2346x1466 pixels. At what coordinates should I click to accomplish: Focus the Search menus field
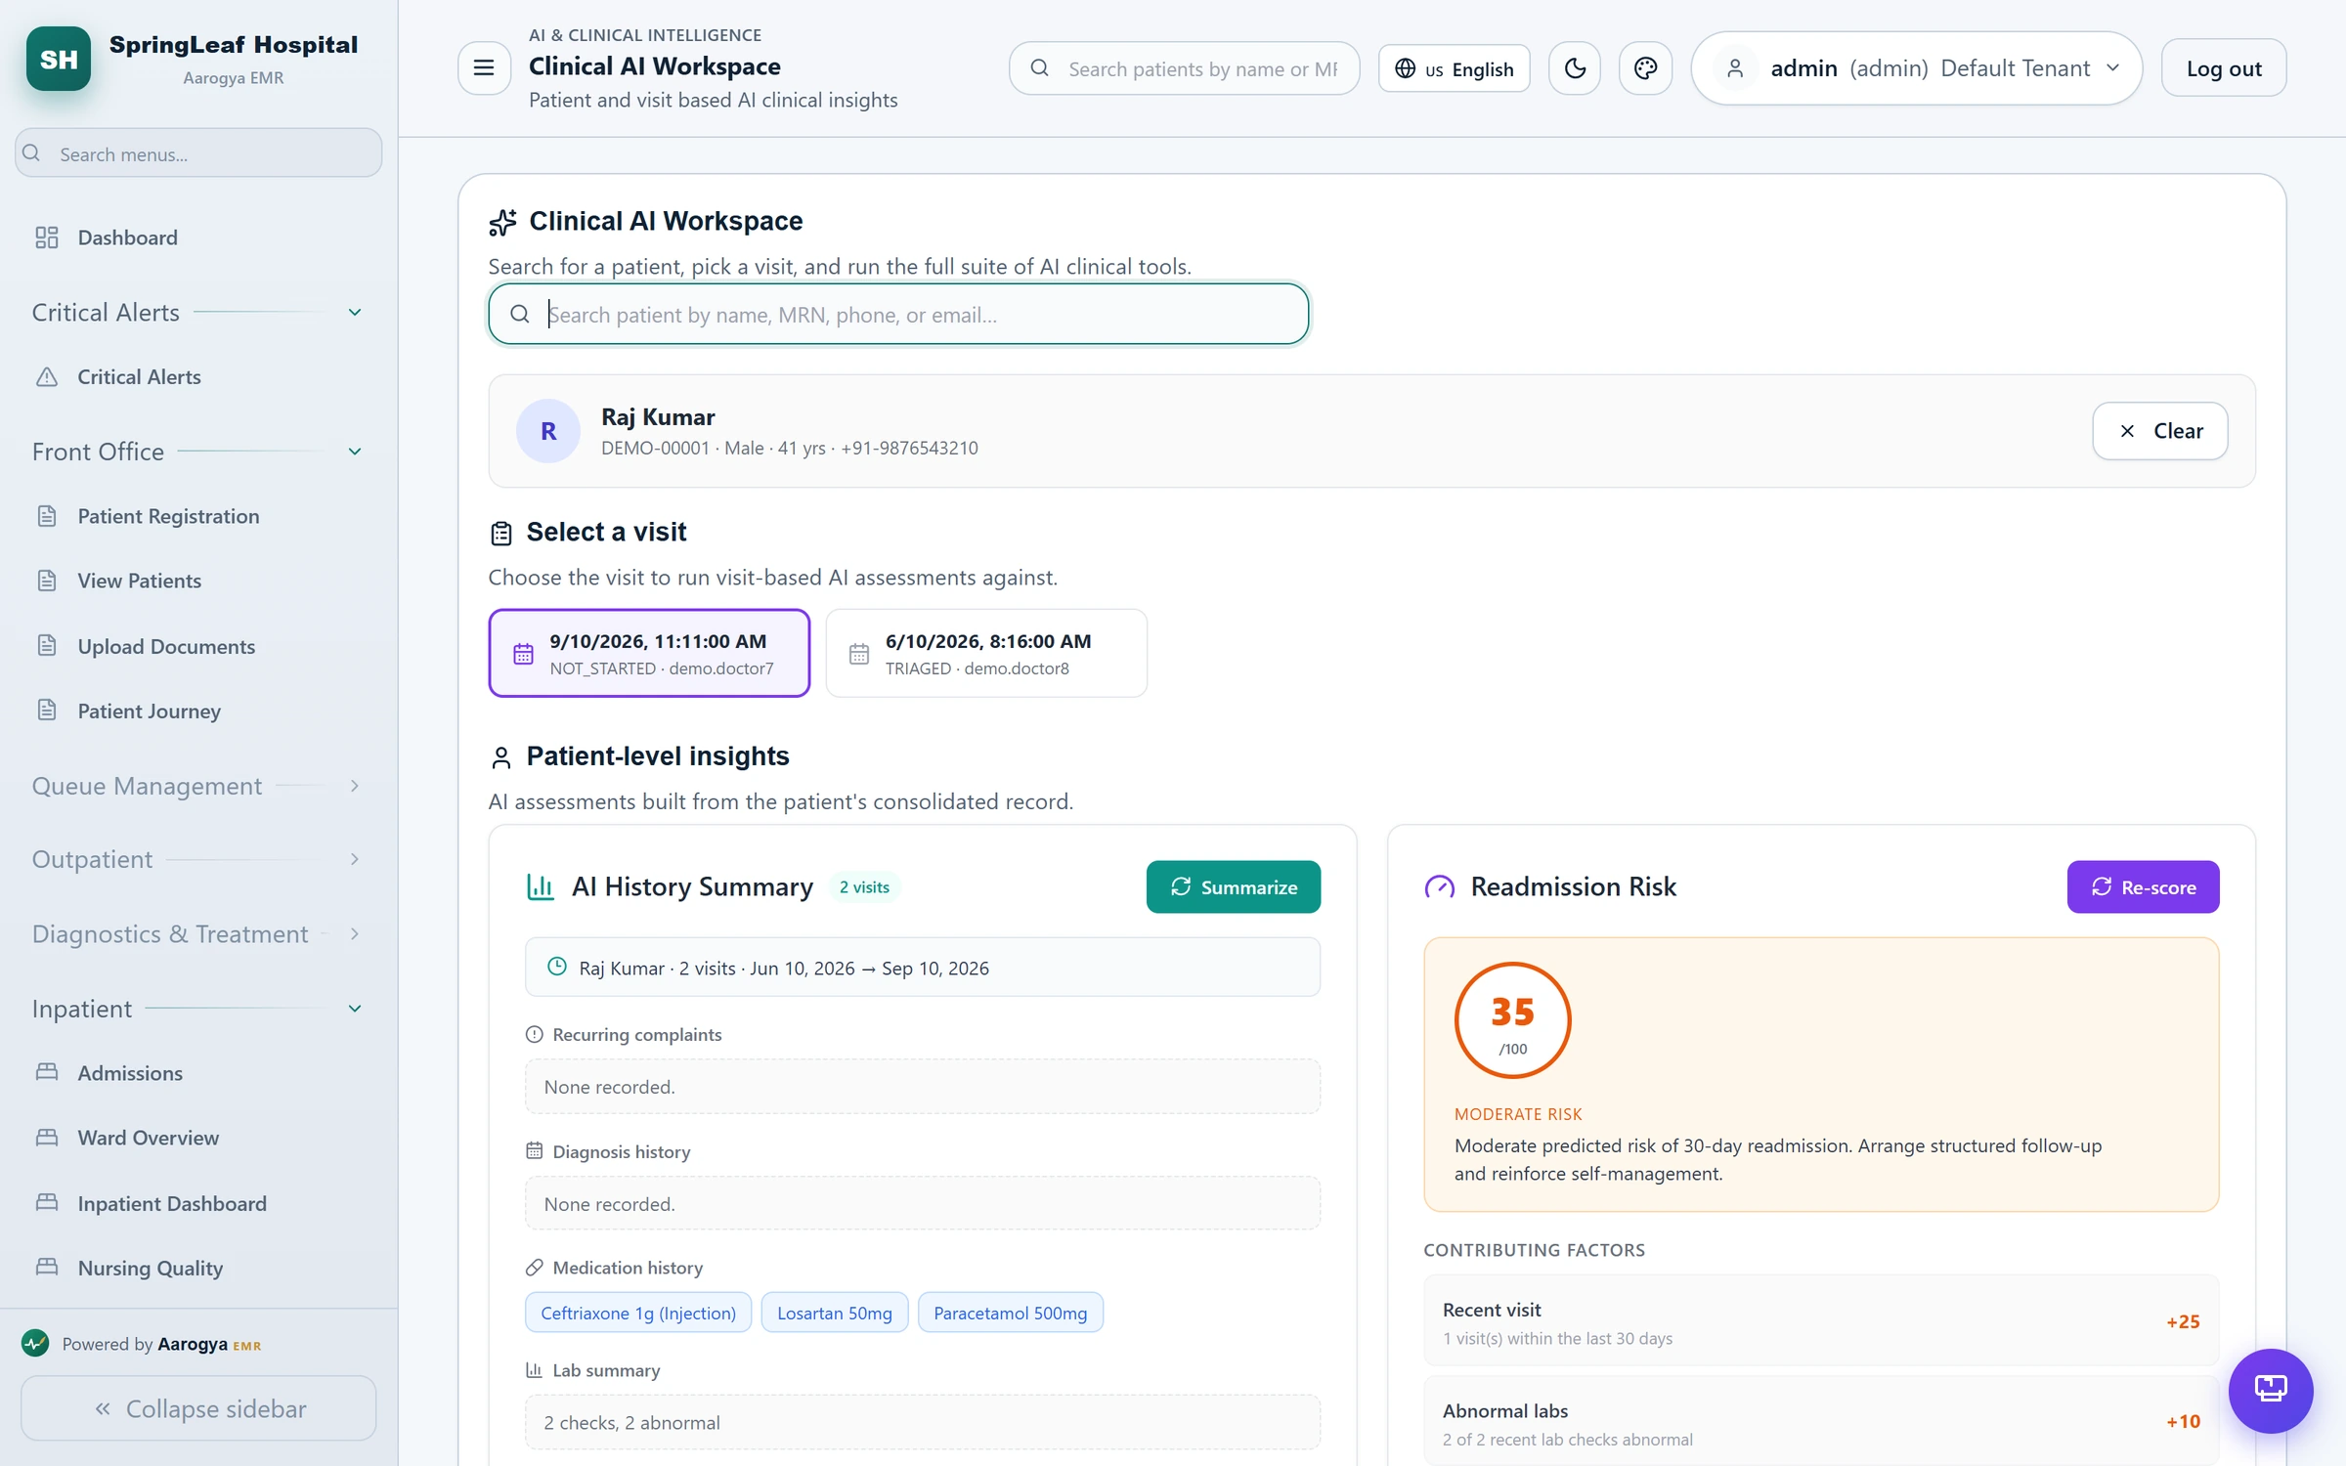[198, 153]
